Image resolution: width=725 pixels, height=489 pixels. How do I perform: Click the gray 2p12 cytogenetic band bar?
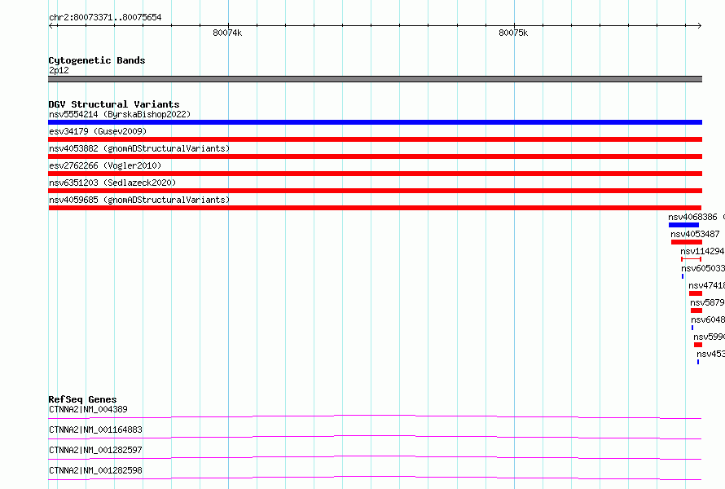[375, 79]
